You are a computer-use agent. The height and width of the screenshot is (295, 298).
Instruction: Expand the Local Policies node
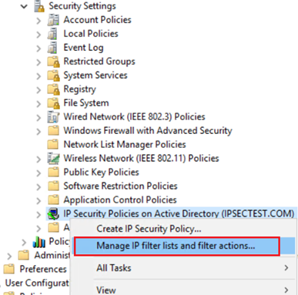pos(39,35)
